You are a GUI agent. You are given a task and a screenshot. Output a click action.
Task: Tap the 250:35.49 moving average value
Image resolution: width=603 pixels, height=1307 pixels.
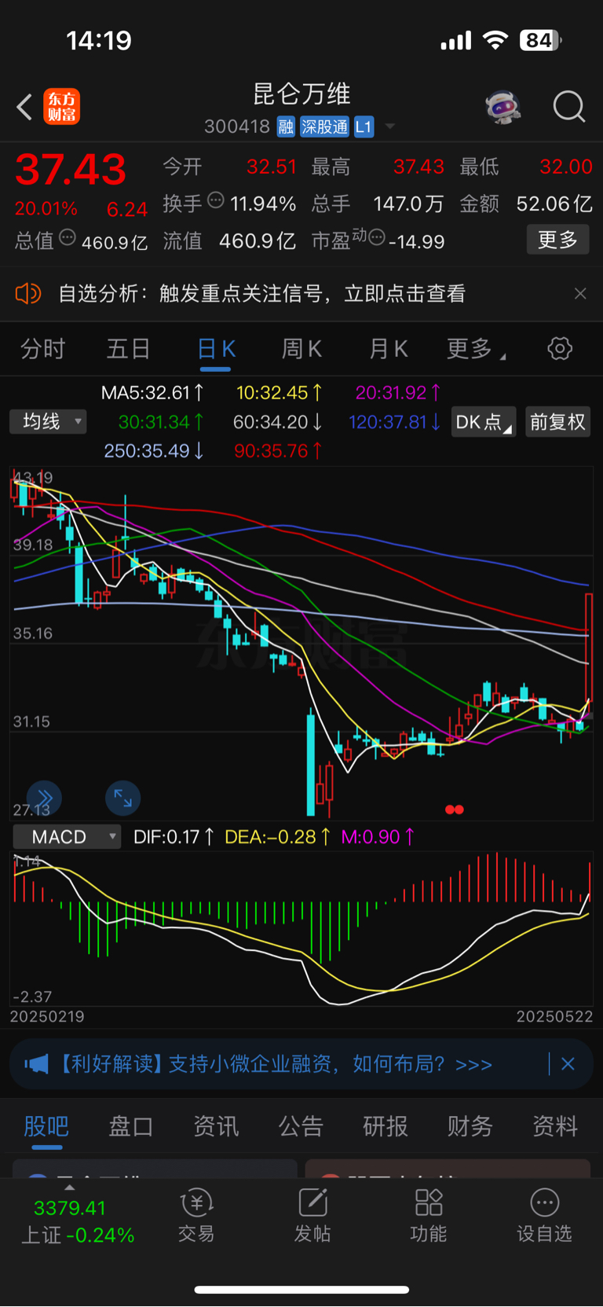[x=155, y=451]
